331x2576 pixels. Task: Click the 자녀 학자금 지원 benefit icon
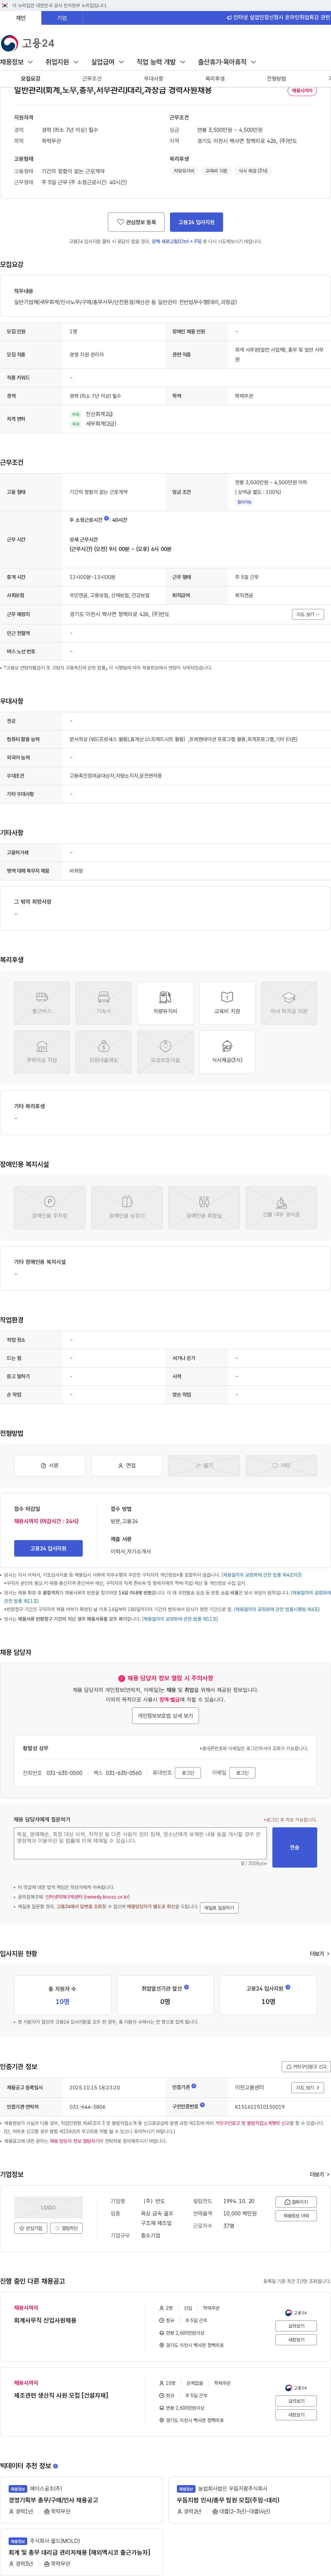coord(289,1002)
